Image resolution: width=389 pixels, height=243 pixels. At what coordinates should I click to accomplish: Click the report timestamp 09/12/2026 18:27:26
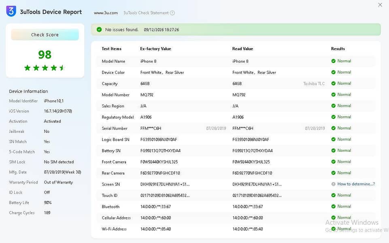pyautogui.click(x=161, y=30)
